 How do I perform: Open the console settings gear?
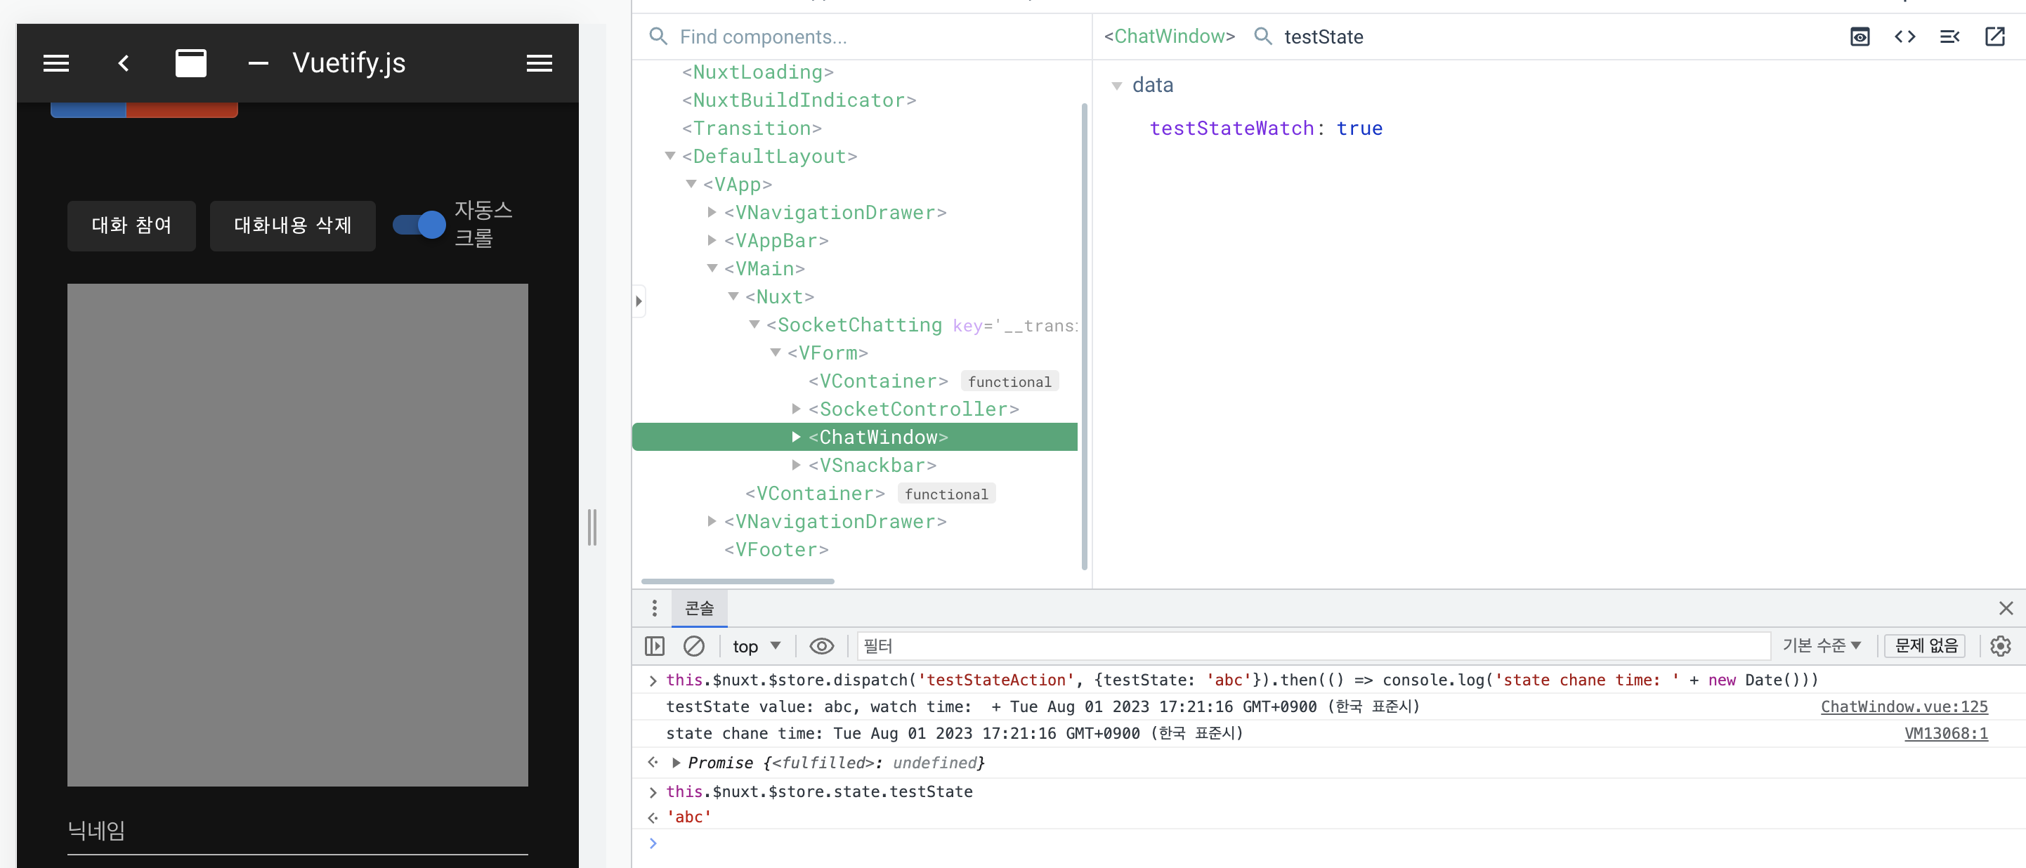pyautogui.click(x=2000, y=645)
